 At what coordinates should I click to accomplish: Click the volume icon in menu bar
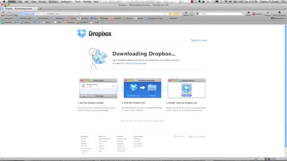click(x=230, y=2)
